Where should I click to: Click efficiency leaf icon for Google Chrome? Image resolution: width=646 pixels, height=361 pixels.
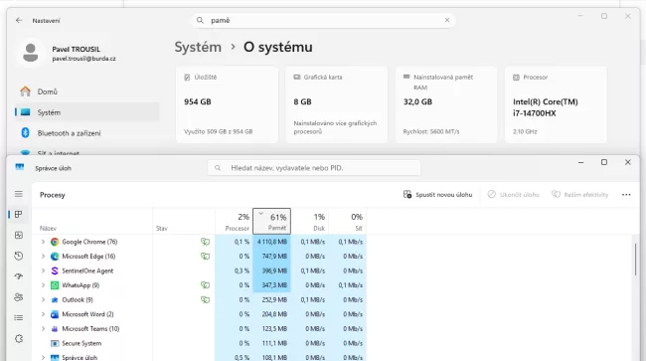(205, 242)
